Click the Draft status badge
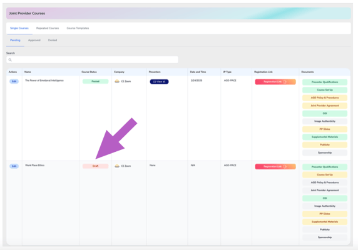Image resolution: width=358 pixels, height=250 pixels. [x=95, y=166]
